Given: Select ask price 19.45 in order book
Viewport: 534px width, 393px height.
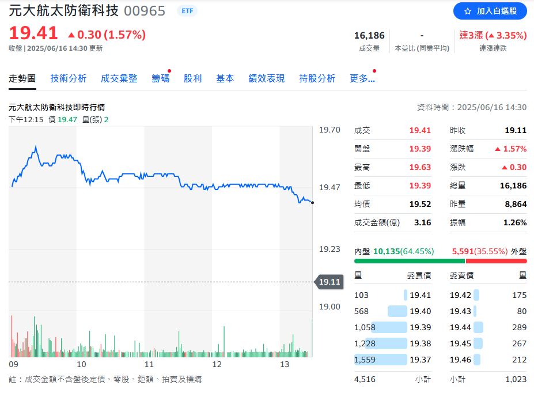Looking at the screenshot, I should [460, 343].
